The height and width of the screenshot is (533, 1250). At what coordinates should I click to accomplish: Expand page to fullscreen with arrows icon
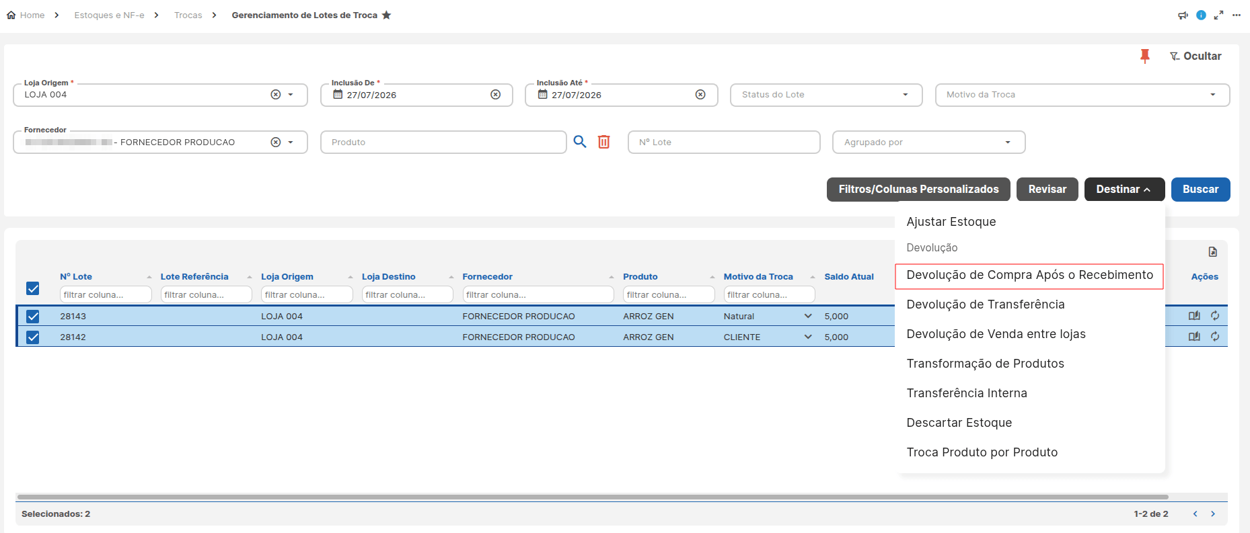[1218, 15]
